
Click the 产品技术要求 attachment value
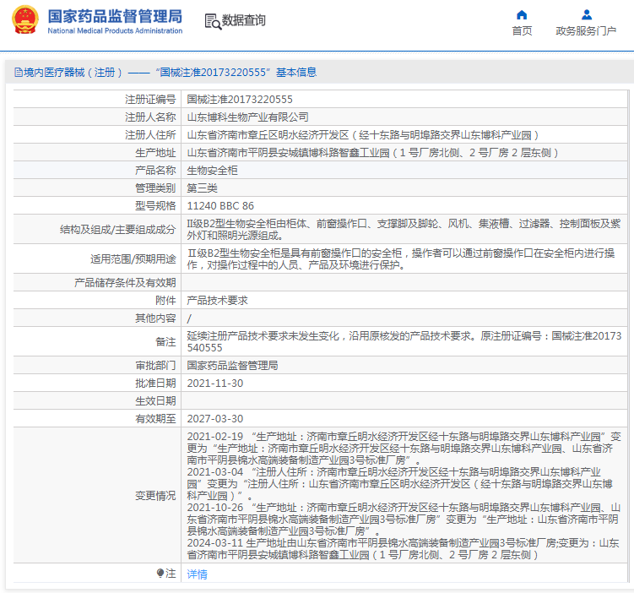(217, 301)
